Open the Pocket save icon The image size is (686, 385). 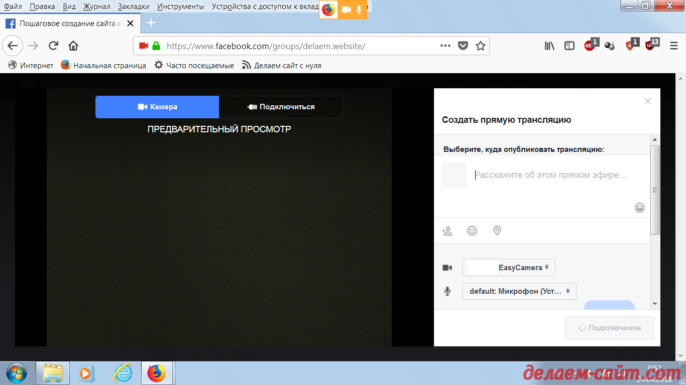(x=463, y=46)
